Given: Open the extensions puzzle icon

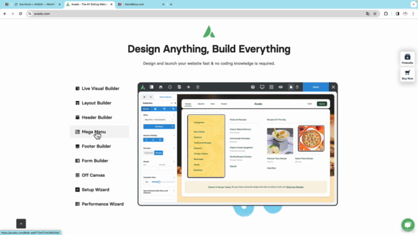Looking at the screenshot, I should point(386,14).
